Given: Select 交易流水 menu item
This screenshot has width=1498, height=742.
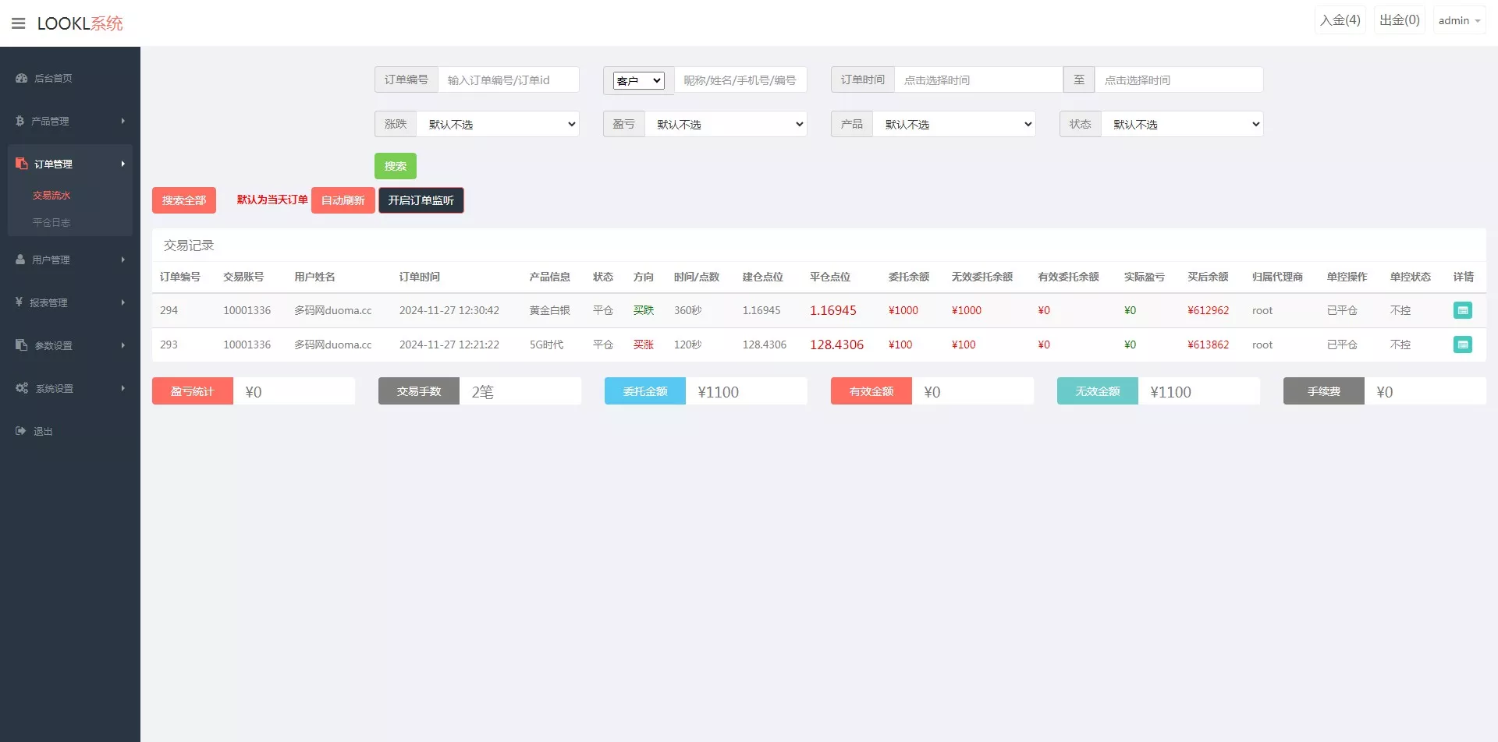Looking at the screenshot, I should (51, 195).
